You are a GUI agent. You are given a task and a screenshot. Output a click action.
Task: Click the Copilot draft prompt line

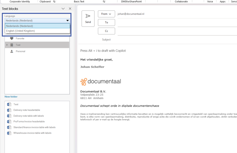(103, 51)
